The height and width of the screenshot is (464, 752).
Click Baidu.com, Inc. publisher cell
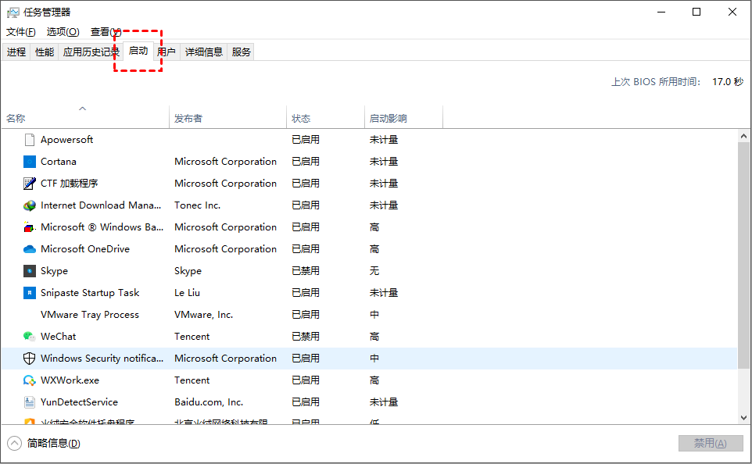click(x=209, y=402)
